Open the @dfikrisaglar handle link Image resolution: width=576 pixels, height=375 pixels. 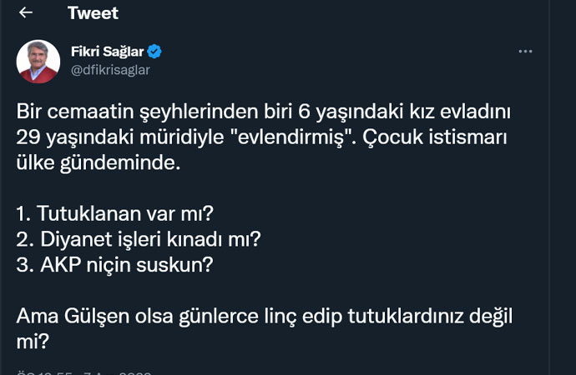[110, 70]
